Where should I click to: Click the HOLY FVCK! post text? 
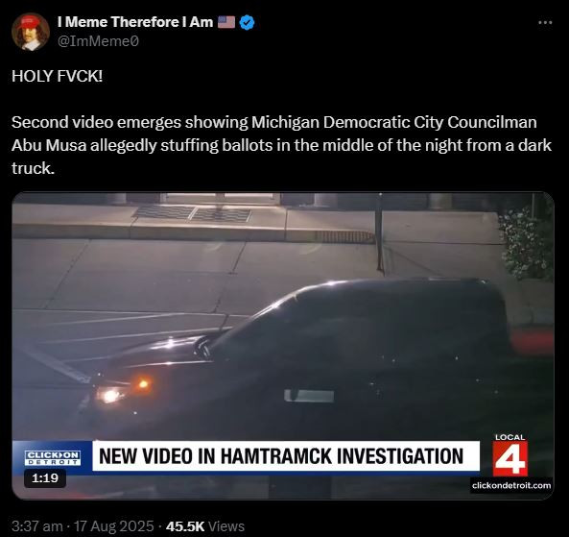57,76
